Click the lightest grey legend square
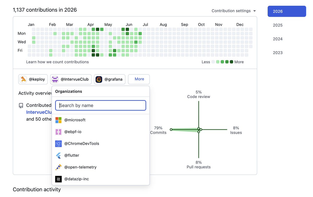Screen dimensions: 313x197 213,62
